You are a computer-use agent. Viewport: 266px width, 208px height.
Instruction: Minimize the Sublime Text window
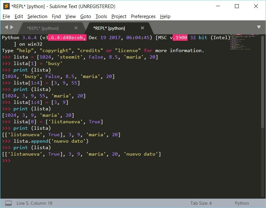[218, 6]
